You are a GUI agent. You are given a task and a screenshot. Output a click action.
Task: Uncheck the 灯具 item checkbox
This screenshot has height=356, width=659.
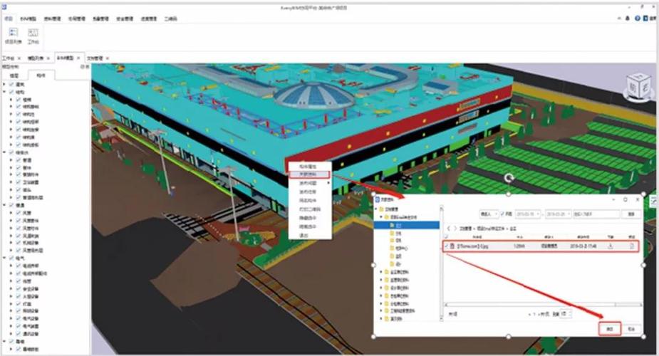tap(19, 303)
